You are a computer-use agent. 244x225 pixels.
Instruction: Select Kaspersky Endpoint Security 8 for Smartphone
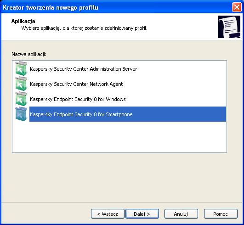(x=128, y=114)
